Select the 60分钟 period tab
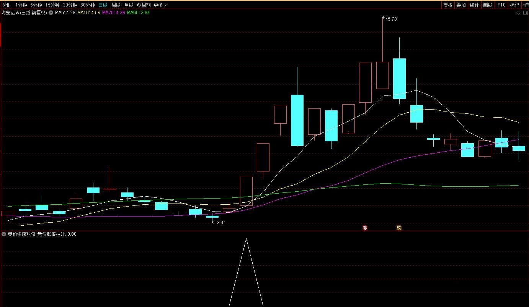The image size is (529, 307). point(88,5)
